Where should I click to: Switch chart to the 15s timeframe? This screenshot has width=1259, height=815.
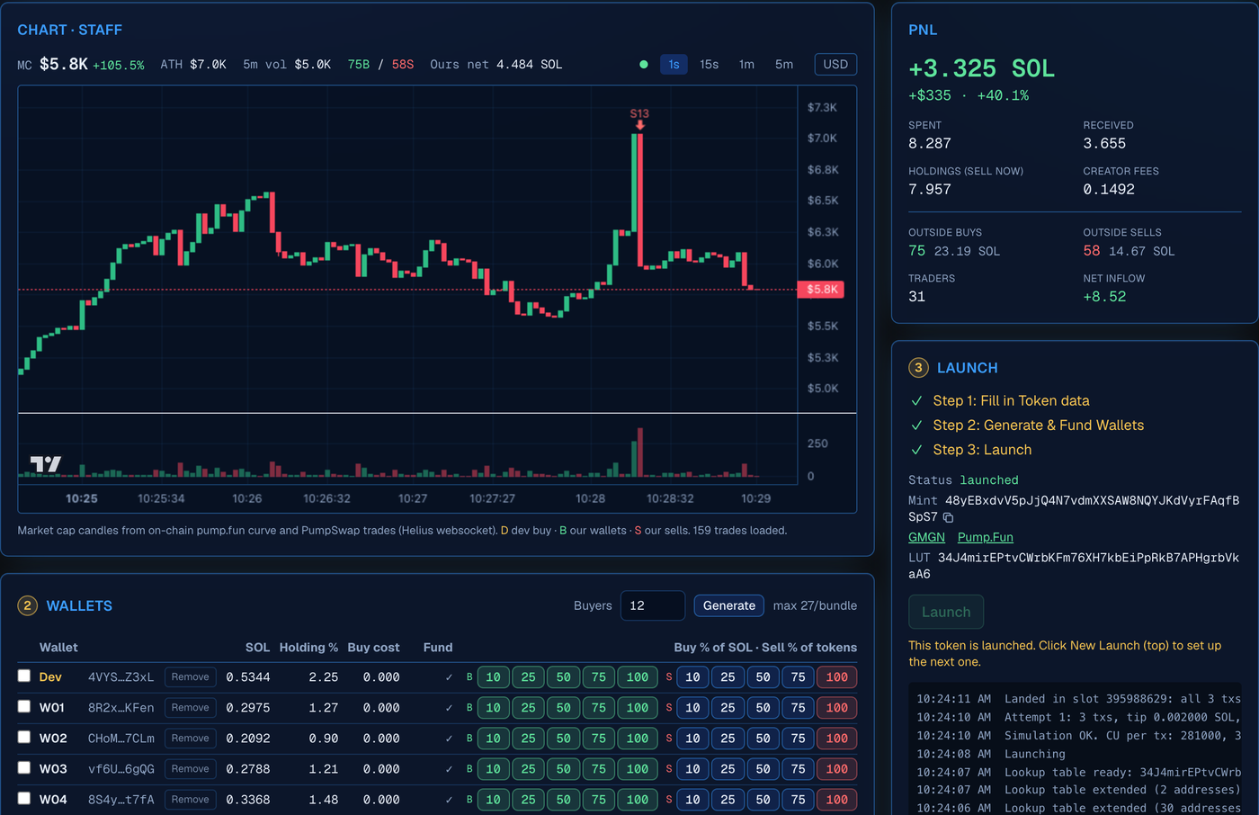tap(710, 65)
